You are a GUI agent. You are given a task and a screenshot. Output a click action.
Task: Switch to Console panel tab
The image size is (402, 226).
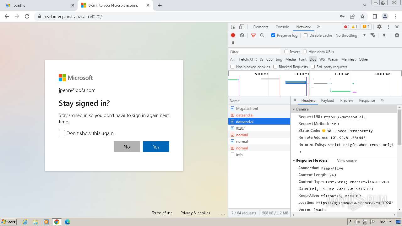(x=282, y=27)
